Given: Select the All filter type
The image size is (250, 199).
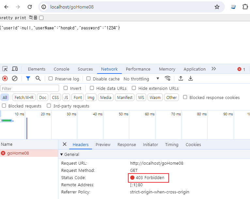Looking at the screenshot, I should 5,97.
